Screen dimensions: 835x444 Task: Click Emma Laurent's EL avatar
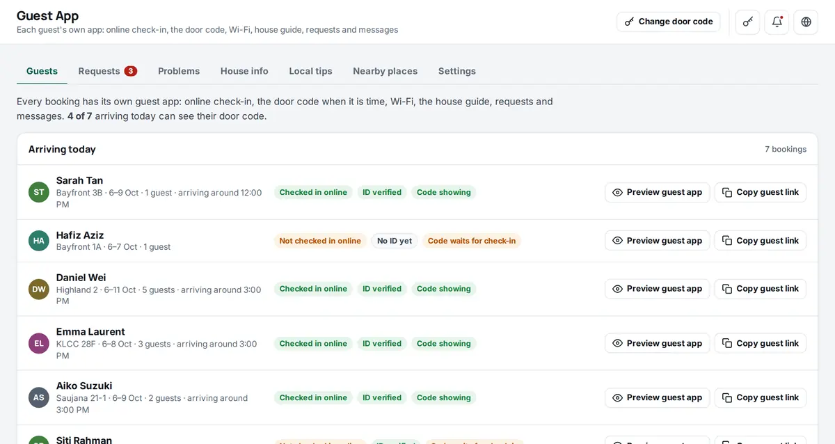coord(39,343)
